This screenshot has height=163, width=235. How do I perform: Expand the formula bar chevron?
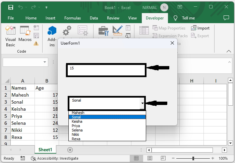(229, 62)
